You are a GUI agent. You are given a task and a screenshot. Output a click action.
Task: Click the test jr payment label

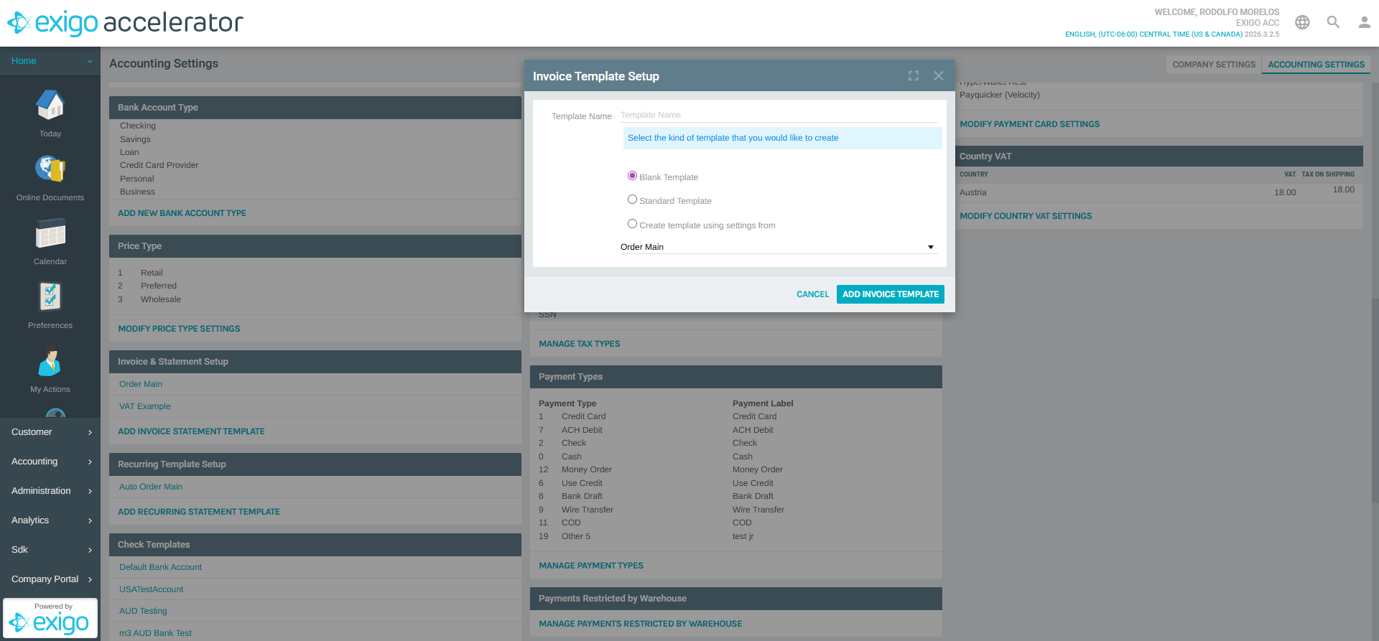tap(743, 536)
